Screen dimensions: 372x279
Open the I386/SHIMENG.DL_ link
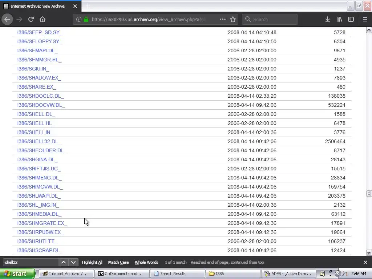39,178
